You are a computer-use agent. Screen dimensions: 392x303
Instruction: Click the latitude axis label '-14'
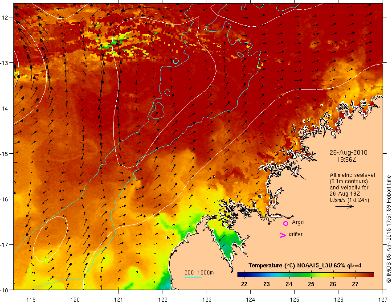[x=4, y=108]
